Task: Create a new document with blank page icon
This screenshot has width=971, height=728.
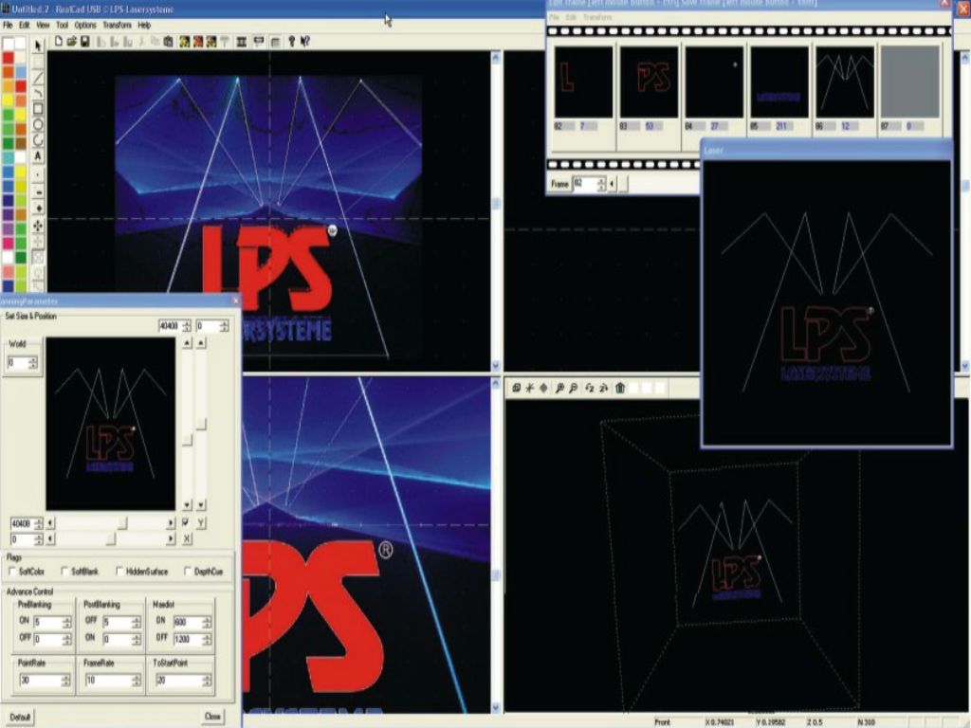Action: tap(59, 42)
